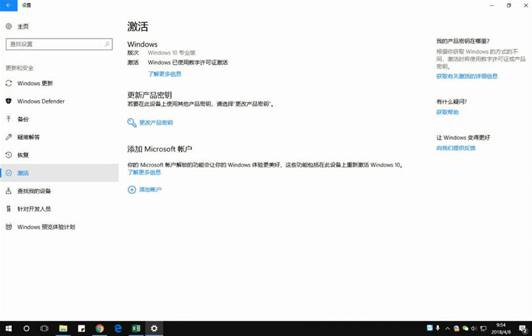Open Windows Defender settings page
This screenshot has height=336, width=532.
pyautogui.click(x=59, y=101)
